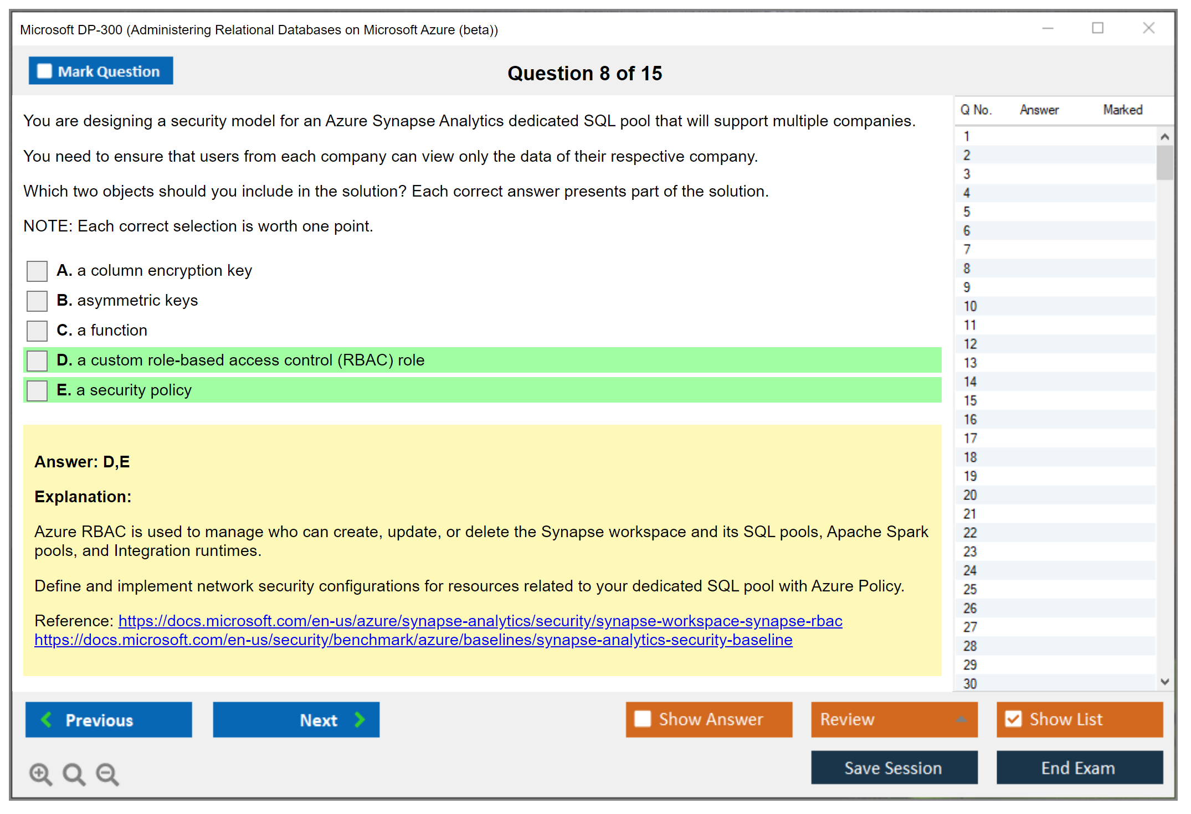Toggle the Mark Question checkbox
The height and width of the screenshot is (814, 1191).
tap(44, 71)
